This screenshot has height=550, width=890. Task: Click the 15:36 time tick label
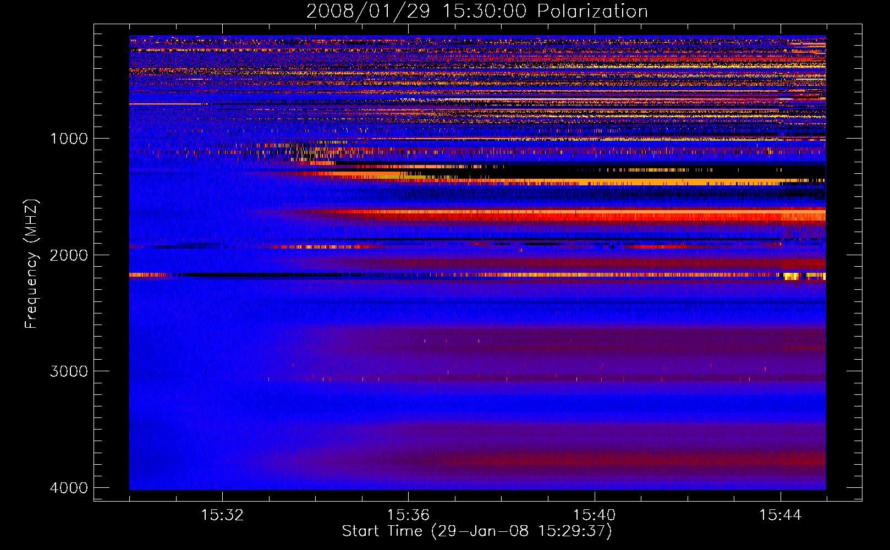point(408,515)
